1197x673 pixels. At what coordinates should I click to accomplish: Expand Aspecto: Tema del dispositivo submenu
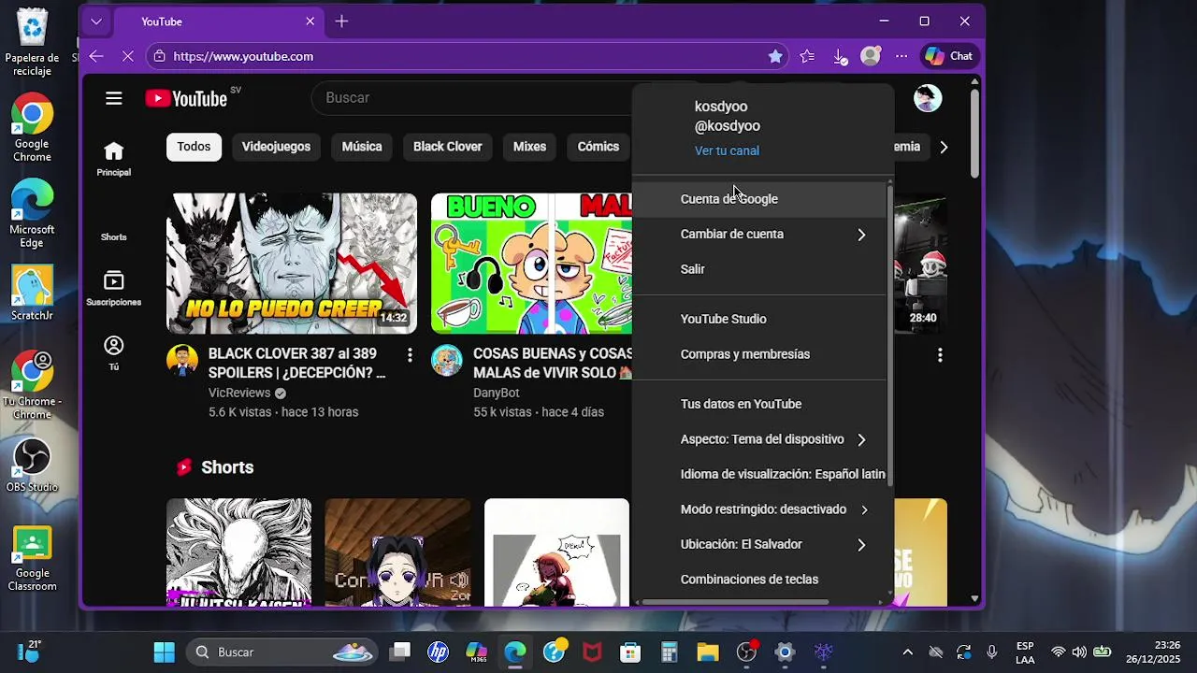861,439
